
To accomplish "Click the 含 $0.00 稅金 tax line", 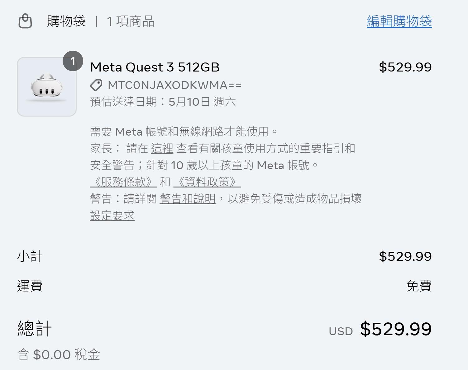I will coord(59,354).
